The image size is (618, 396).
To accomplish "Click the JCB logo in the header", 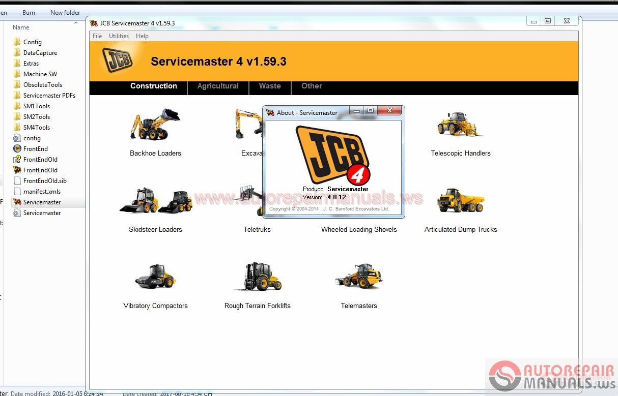I will [x=116, y=59].
